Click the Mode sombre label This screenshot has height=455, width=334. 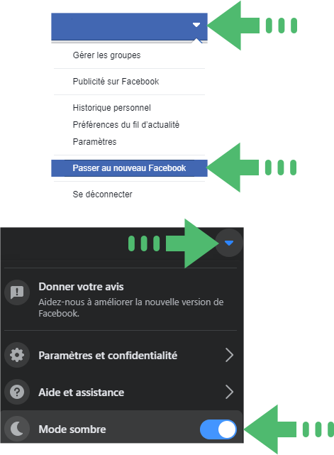pyautogui.click(x=72, y=429)
